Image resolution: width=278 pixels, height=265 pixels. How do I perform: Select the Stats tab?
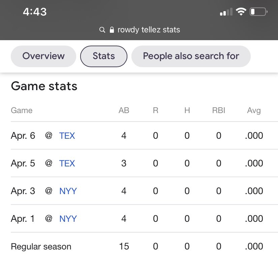click(x=104, y=56)
